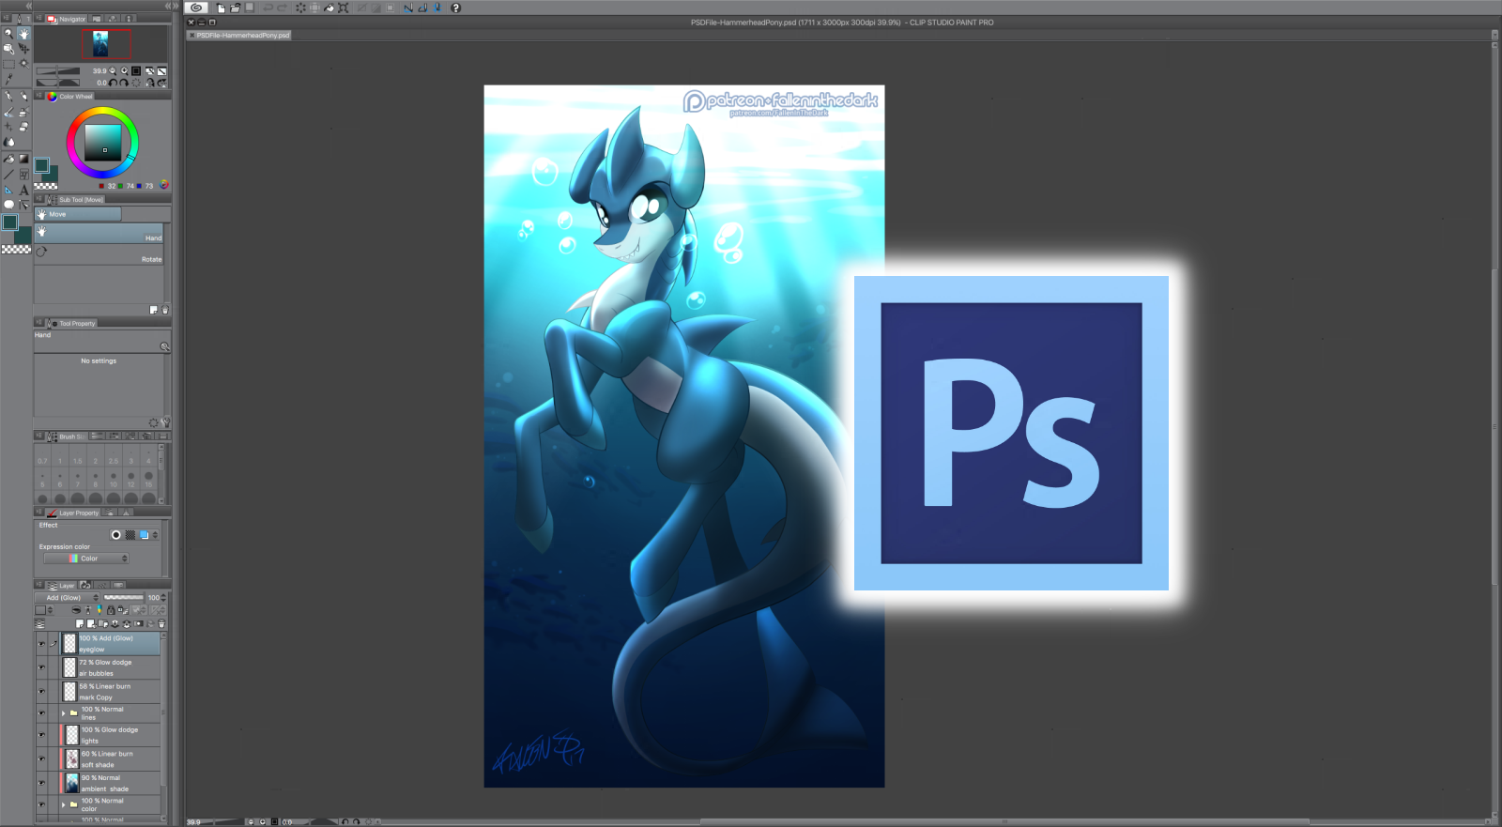The width and height of the screenshot is (1502, 827).
Task: Open the Layer Property effect options stepper
Action: (156, 535)
